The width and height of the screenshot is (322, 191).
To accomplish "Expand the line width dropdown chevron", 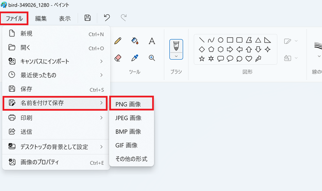I will tap(319, 56).
